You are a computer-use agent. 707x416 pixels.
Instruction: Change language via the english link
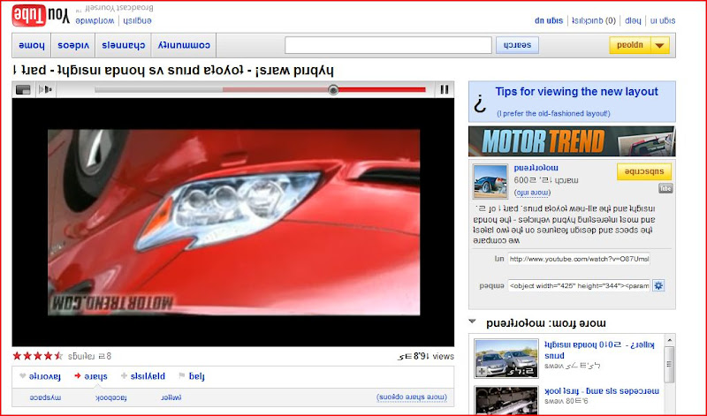pos(138,20)
